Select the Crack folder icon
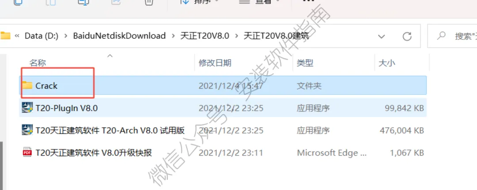 pyautogui.click(x=27, y=86)
